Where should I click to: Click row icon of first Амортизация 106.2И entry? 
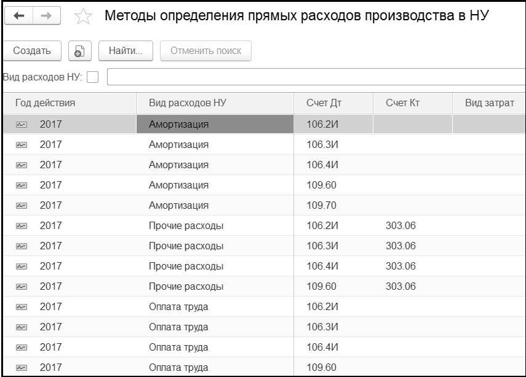coord(22,125)
